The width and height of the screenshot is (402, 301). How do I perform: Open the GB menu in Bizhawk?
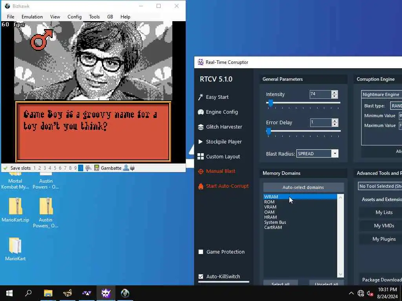coord(110,16)
